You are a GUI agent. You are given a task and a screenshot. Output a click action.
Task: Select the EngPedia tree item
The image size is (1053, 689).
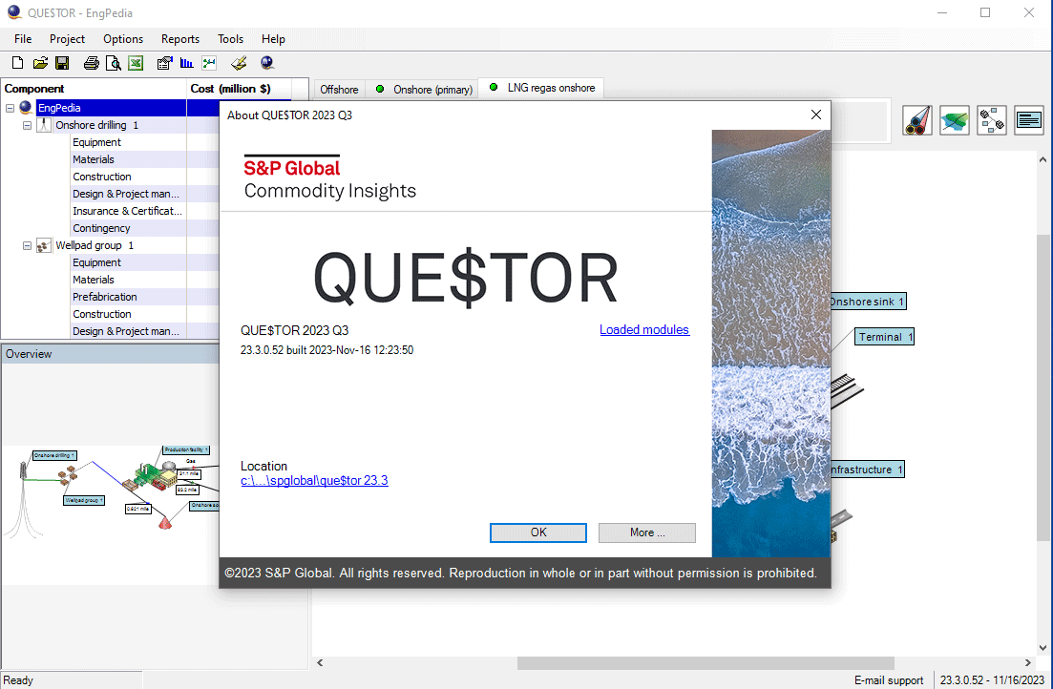coord(59,108)
